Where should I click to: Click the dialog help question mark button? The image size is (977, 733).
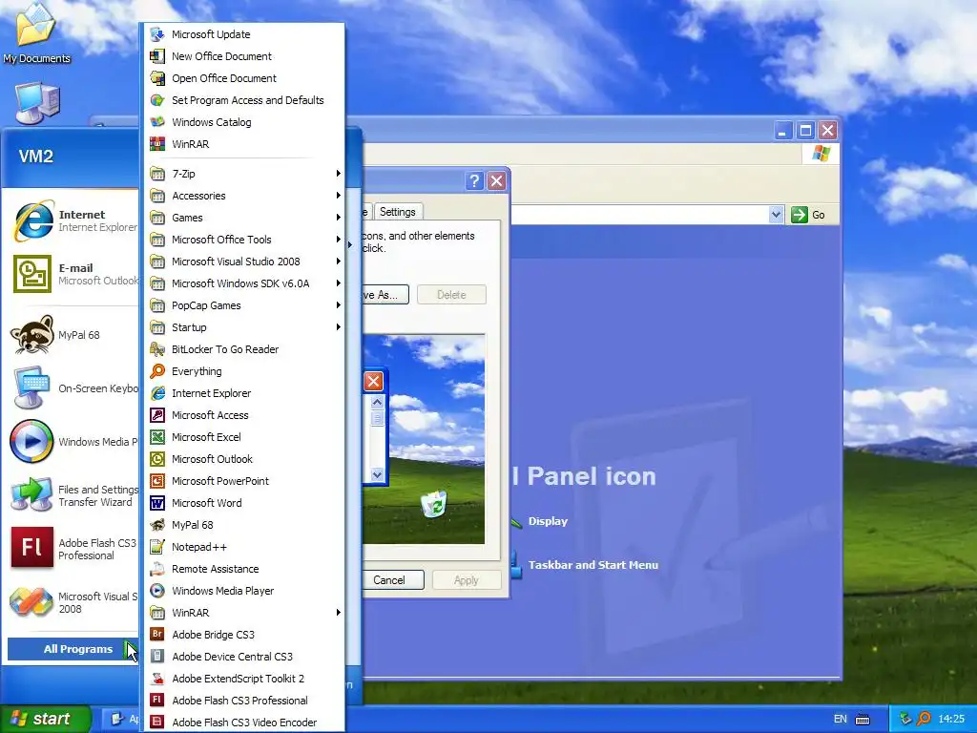(474, 180)
